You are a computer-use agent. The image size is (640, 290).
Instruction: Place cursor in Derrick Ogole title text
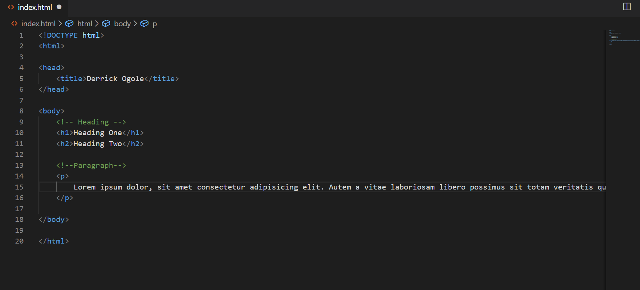point(115,78)
